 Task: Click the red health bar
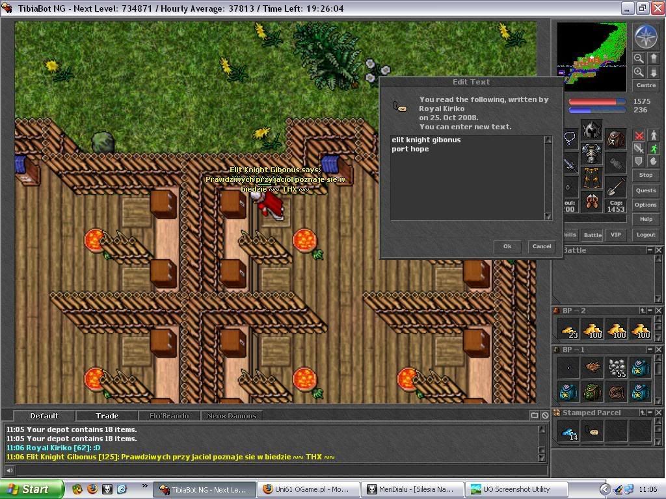(x=597, y=102)
